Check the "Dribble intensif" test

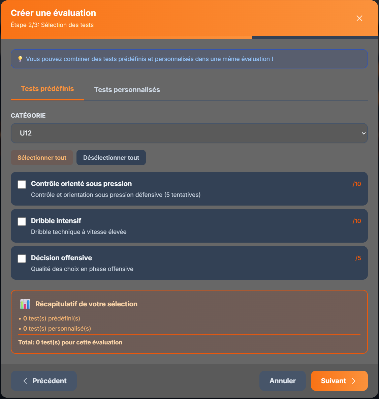[22, 221]
